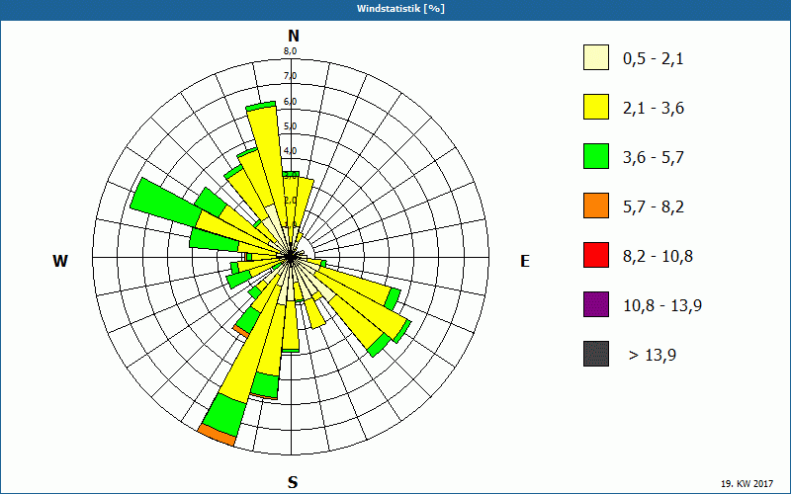This screenshot has width=791, height=494.
Task: Click the legend label '10,8 - 13,9'
Action: tap(662, 306)
